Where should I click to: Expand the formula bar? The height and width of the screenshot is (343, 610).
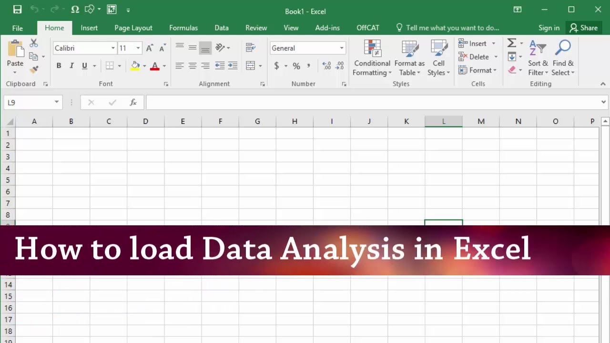[x=603, y=102]
